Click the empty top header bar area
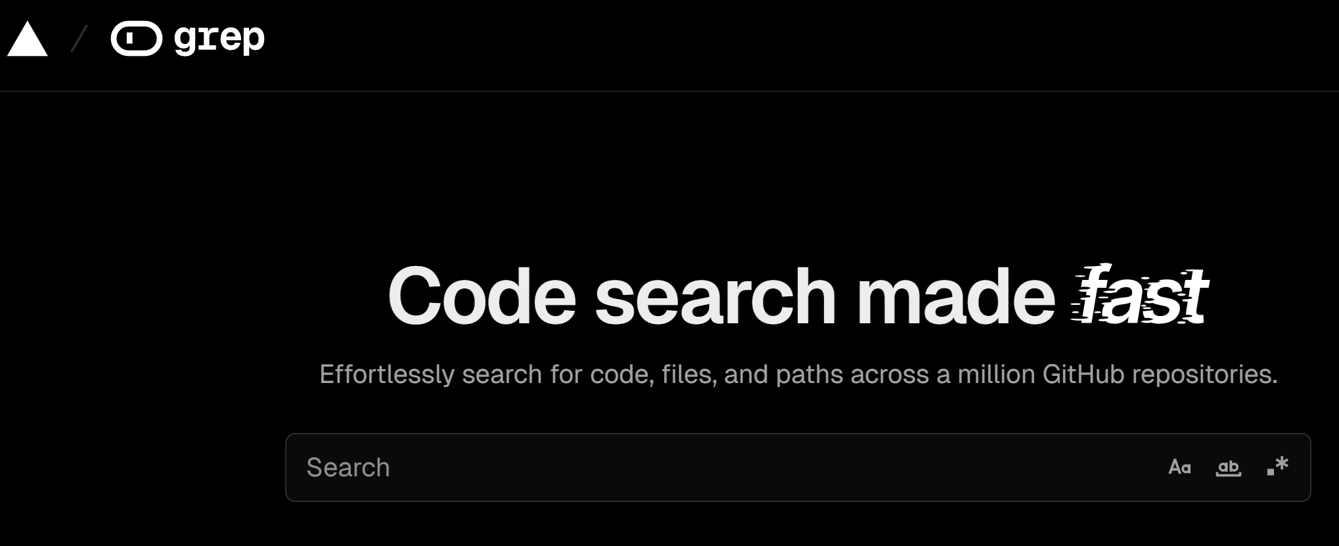The width and height of the screenshot is (1339, 546). pyautogui.click(x=788, y=45)
